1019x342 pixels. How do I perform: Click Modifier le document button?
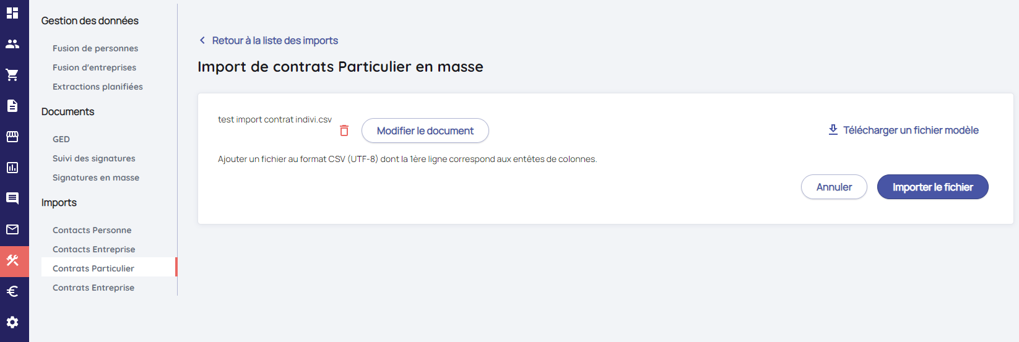pyautogui.click(x=425, y=130)
